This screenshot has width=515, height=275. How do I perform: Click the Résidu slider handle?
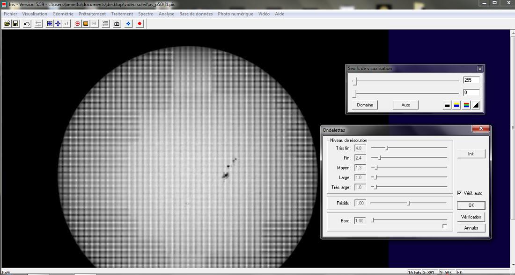409,203
